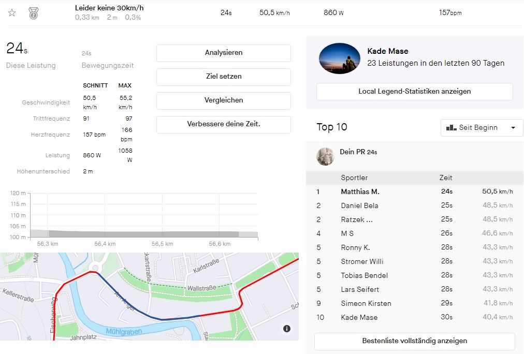Image resolution: width=524 pixels, height=354 pixels.
Task: Show Local Legend-Statistiken
Action: [414, 92]
